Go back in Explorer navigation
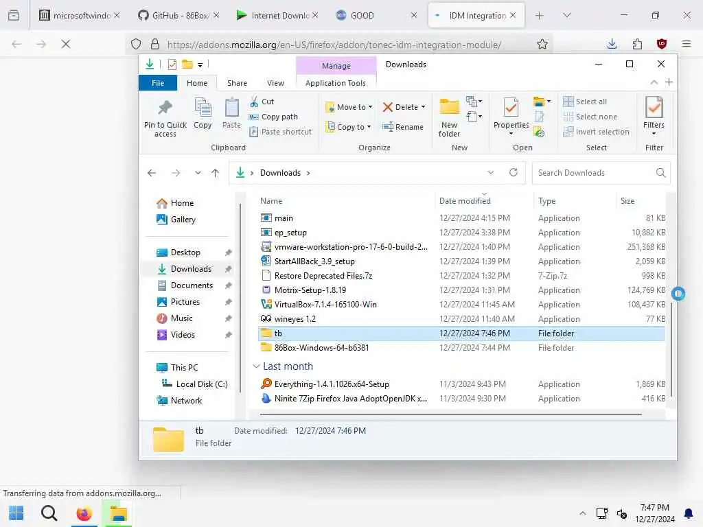This screenshot has height=527, width=703. click(x=152, y=173)
